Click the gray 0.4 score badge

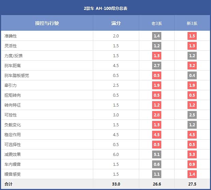pos(192,76)
